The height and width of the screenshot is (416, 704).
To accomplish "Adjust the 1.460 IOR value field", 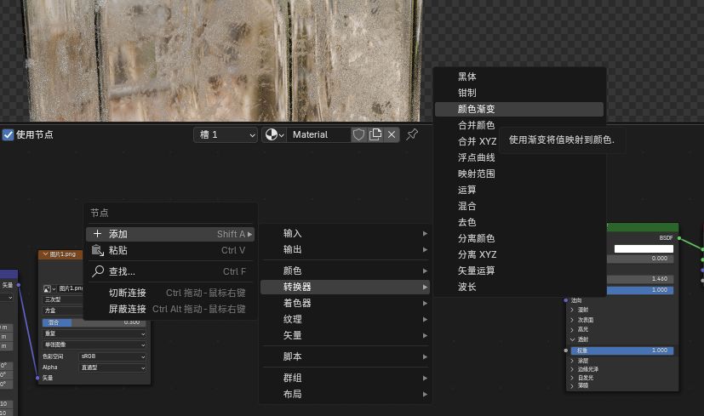I will 640,279.
